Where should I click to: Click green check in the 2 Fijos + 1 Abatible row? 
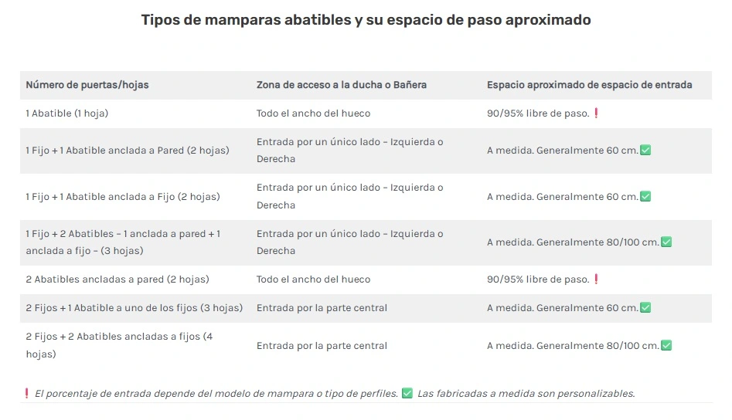tap(645, 308)
